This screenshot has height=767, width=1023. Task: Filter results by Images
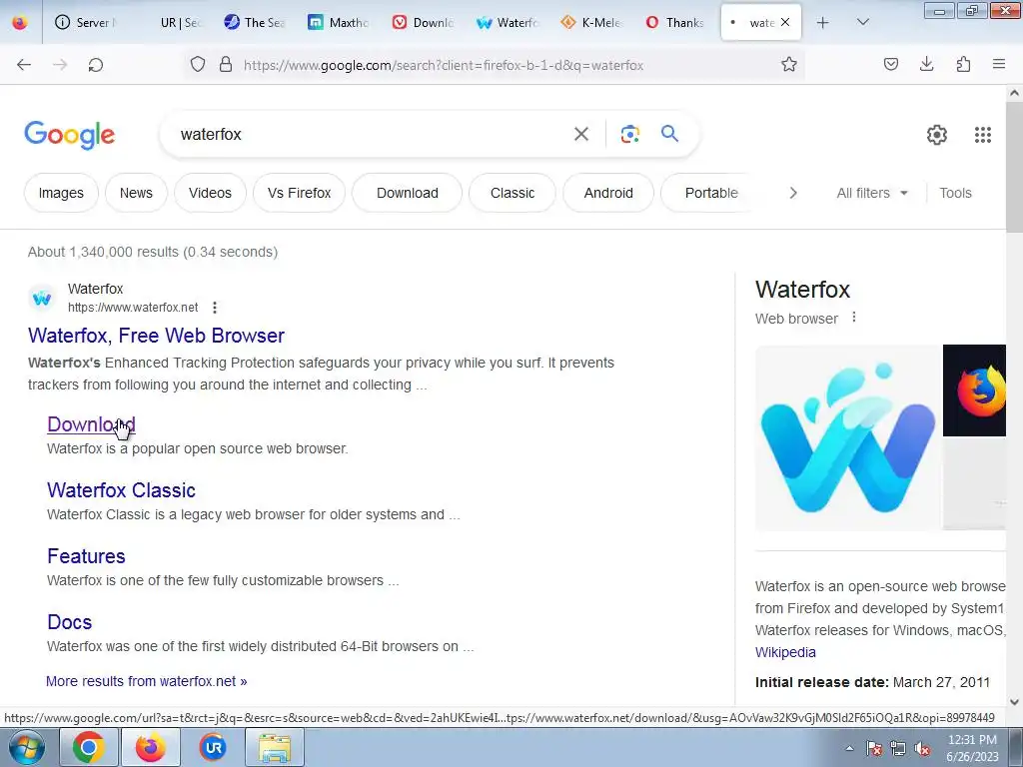[61, 193]
